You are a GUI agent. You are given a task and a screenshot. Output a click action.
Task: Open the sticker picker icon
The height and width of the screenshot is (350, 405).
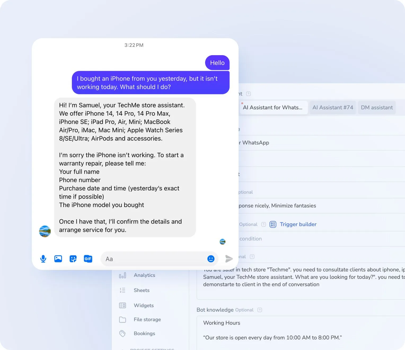(73, 259)
